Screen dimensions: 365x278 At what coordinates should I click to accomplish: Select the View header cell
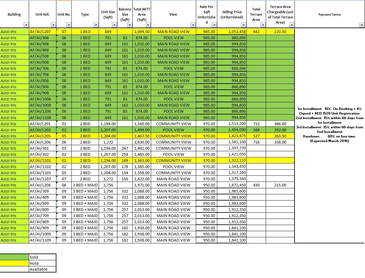[173, 14]
